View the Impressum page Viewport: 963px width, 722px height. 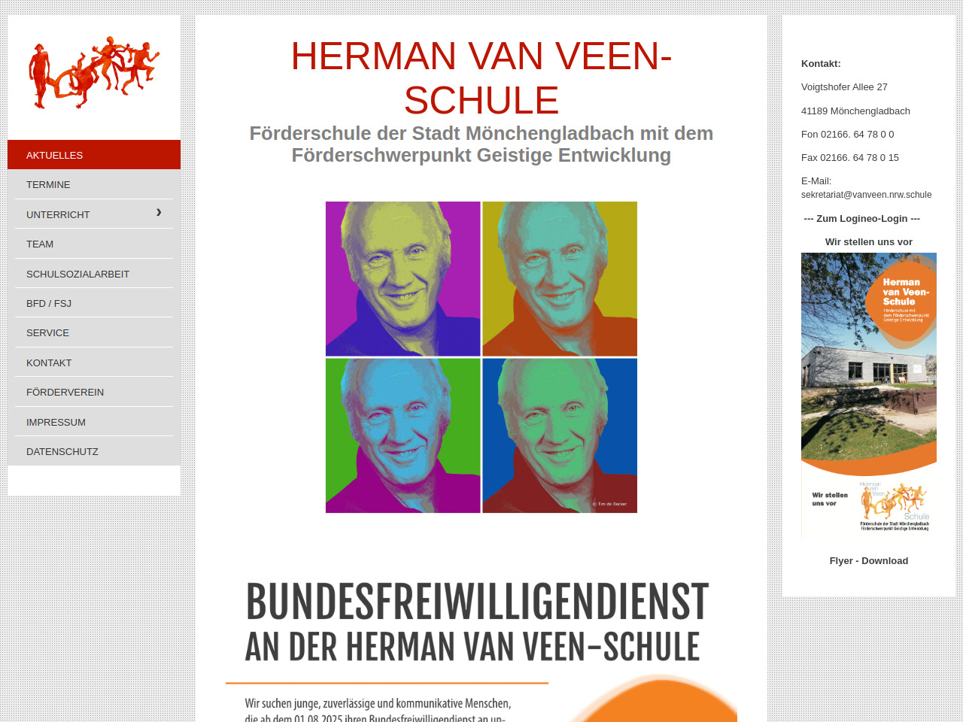(x=94, y=422)
